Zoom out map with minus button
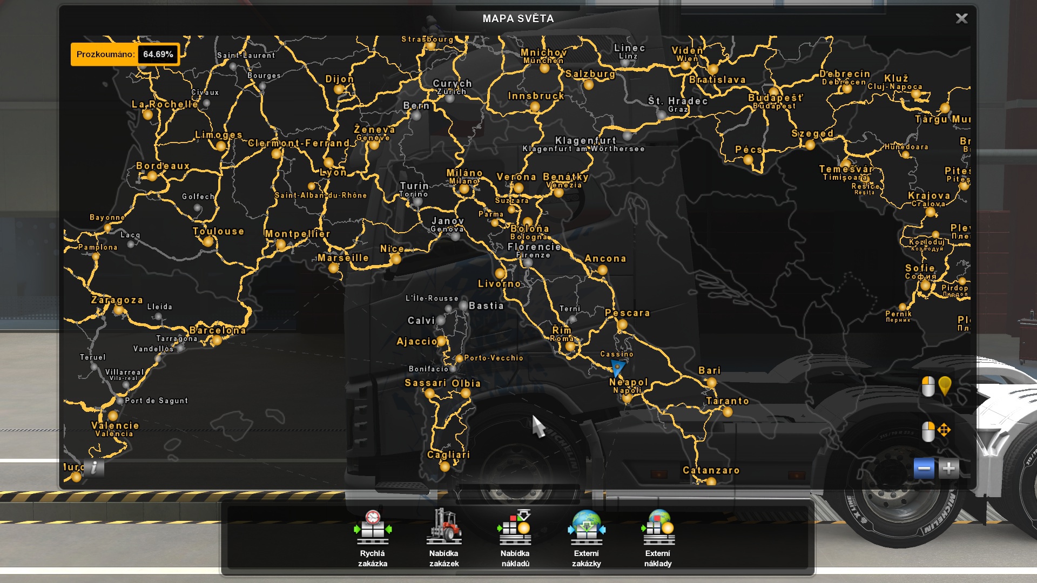Image resolution: width=1037 pixels, height=583 pixels. [924, 469]
